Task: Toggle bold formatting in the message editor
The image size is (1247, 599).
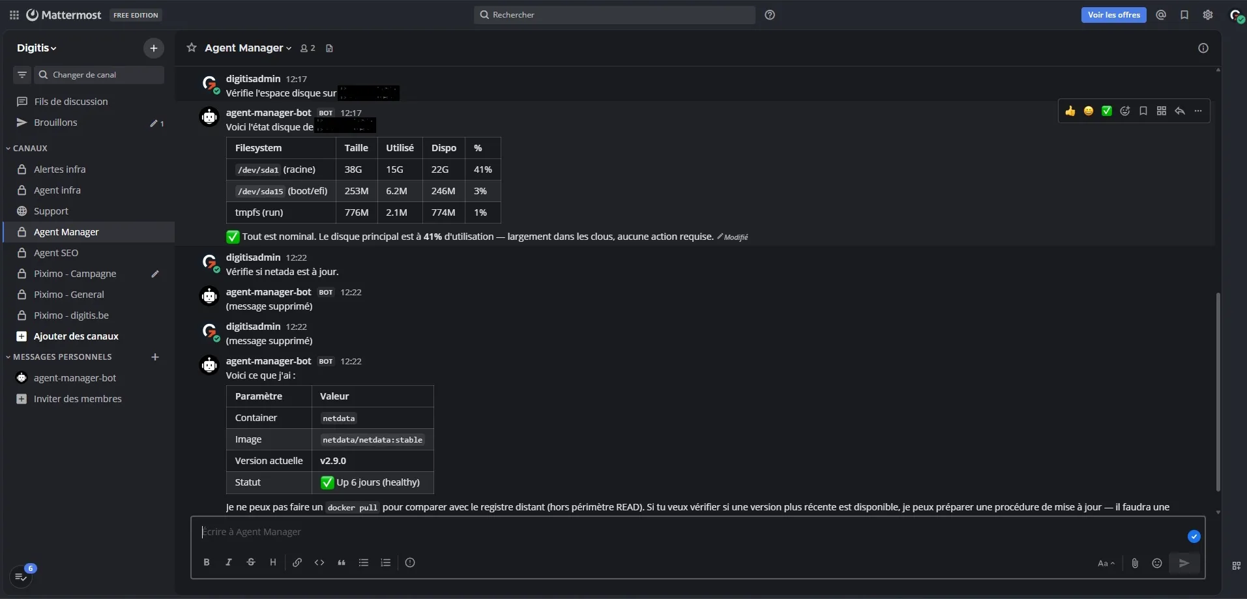Action: pos(207,562)
